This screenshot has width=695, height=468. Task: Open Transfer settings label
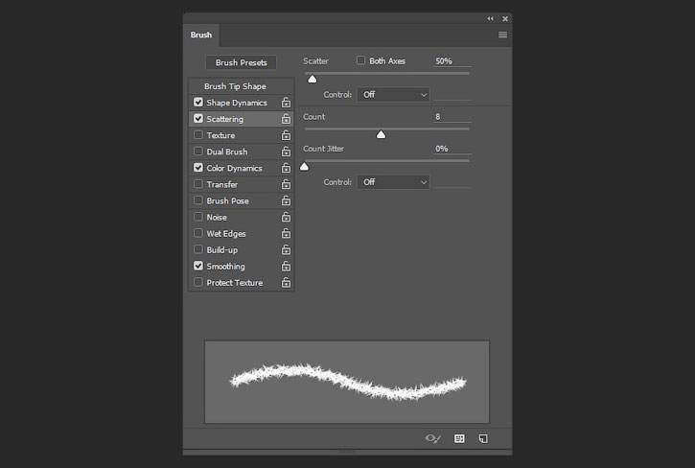(x=222, y=184)
